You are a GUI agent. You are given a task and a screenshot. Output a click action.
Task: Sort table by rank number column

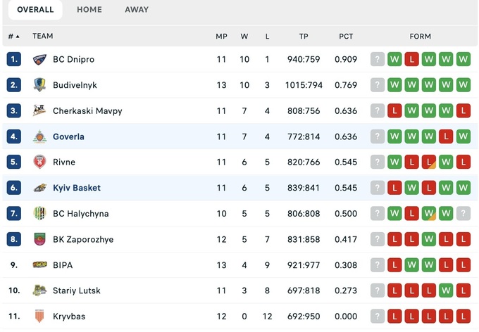point(13,37)
